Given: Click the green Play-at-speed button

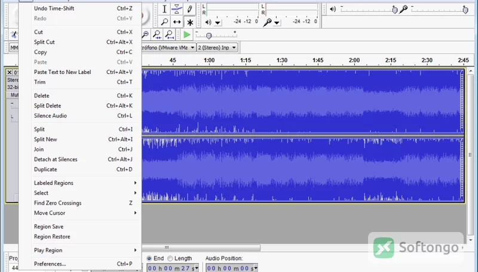Looking at the screenshot, I should point(186,35).
